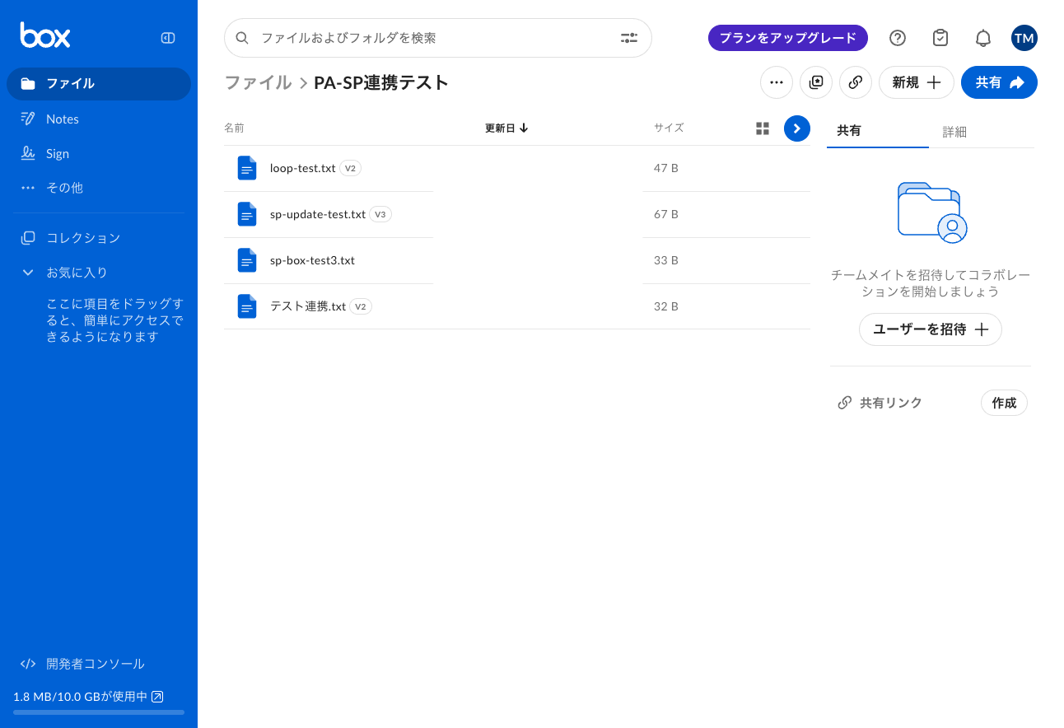Click the sp-box-test3.txt file icon
Screen dimensions: 1064x728
[247, 260]
